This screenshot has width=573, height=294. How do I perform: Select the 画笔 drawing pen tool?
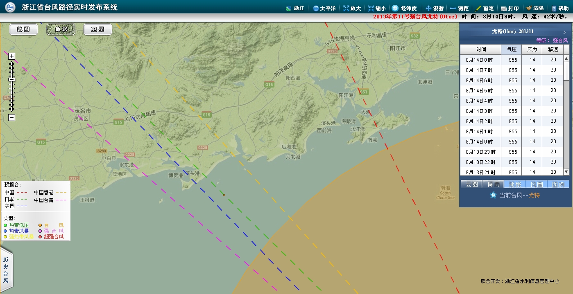click(484, 8)
